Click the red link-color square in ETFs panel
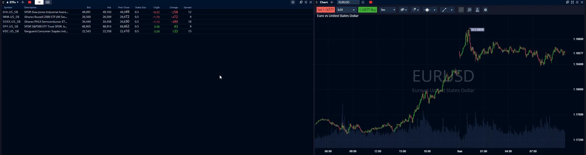Image resolution: width=586 pixels, height=155 pixels. (x=30, y=2)
